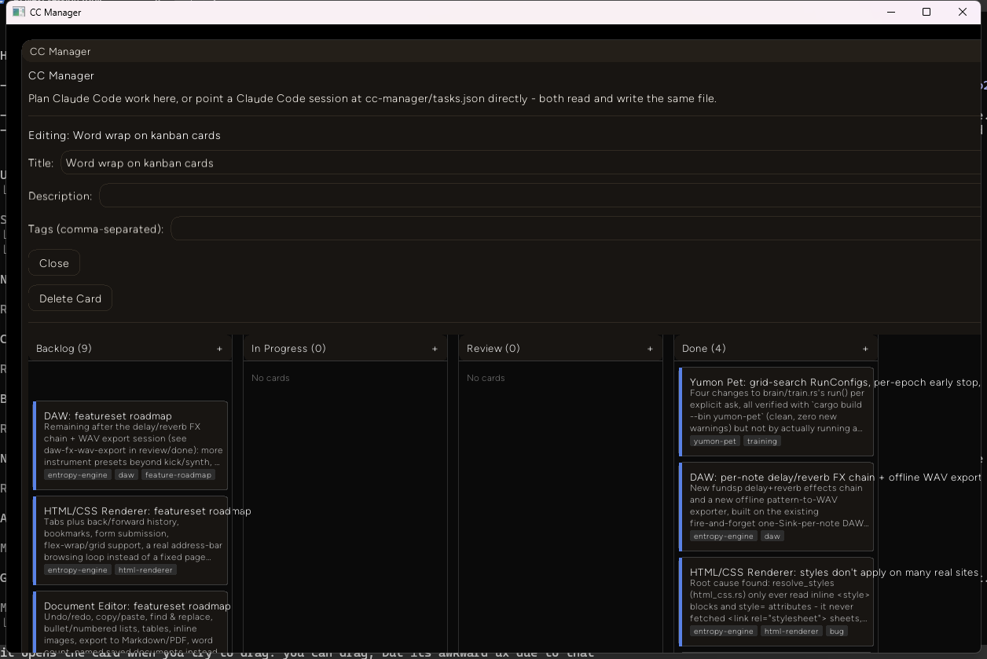
Task: Open the DAW per-note delay/reverb FX card
Action: tap(776, 507)
